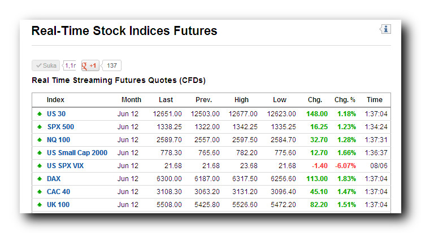Click the green arrow next to DAX
Viewport: 421px width, 233px height.
39,179
